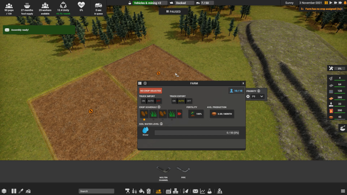Open the mortar and pestle icon at right edge
This screenshot has width=347, height=195.
coord(343,128)
